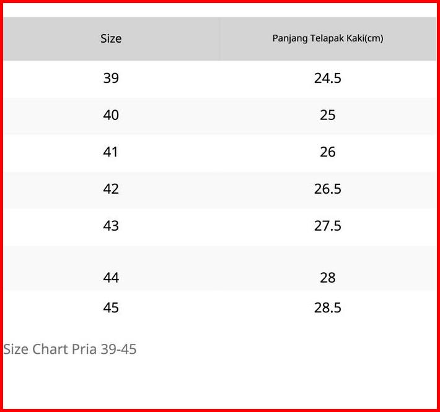Click the foot length beside size 40
This screenshot has height=412, width=440.
(327, 115)
